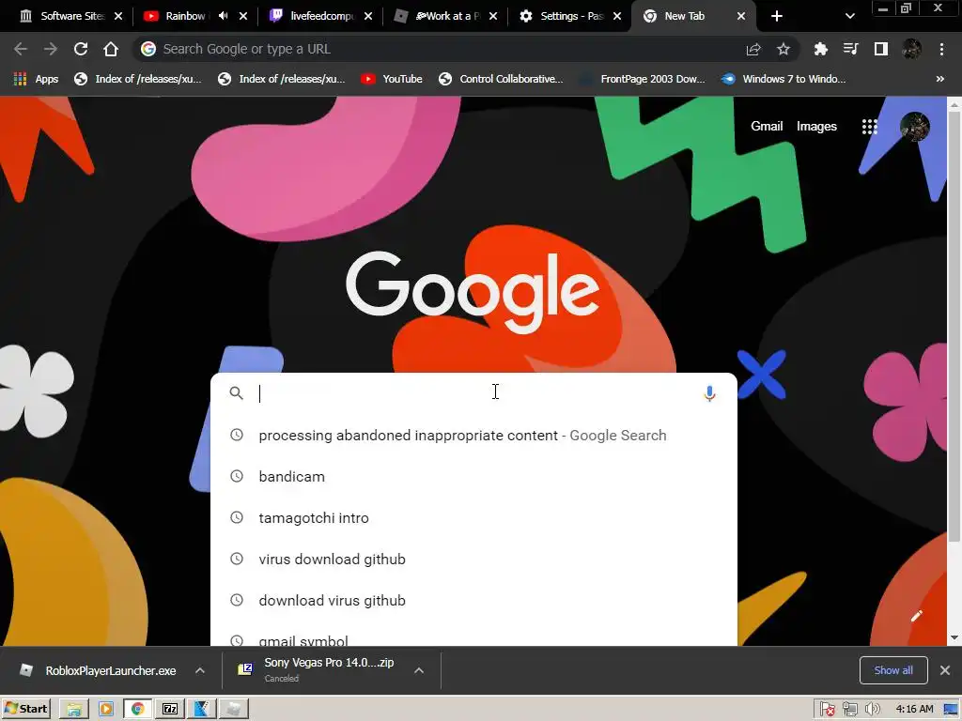This screenshot has height=721, width=962.
Task: Click Show all downloads button
Action: tap(893, 670)
